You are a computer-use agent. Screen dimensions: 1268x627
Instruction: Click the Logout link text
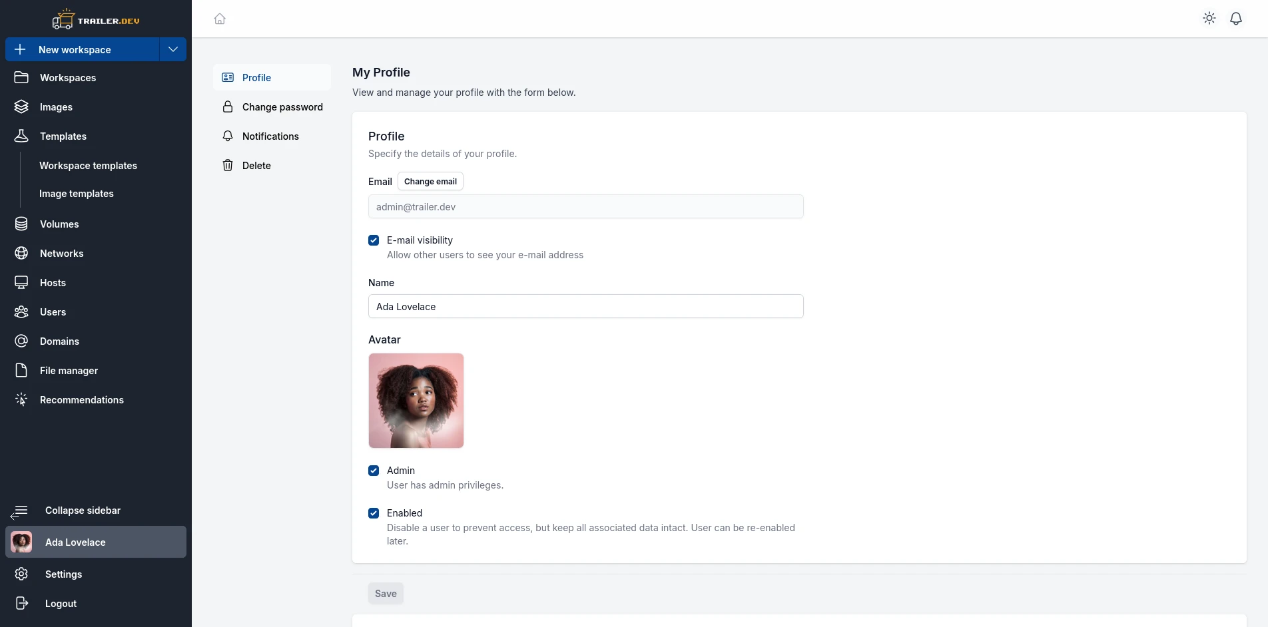click(x=61, y=603)
